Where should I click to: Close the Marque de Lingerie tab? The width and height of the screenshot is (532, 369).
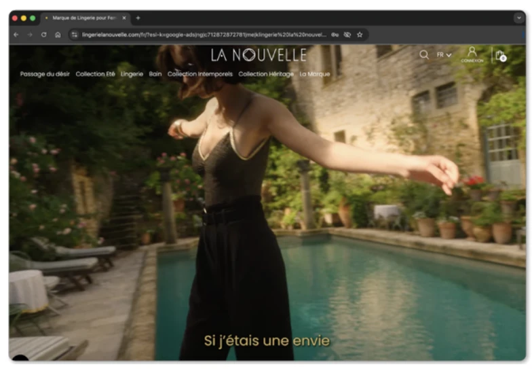pyautogui.click(x=124, y=18)
